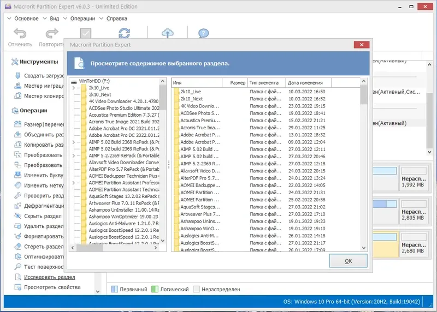Image resolution: width=437 pixels, height=312 pixels.
Task: Click the Размер|переместить icon in sidebar
Action: pos(18,124)
